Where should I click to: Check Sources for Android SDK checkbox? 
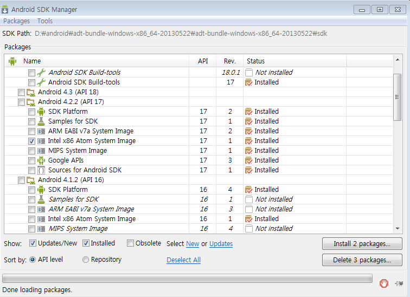coord(31,170)
